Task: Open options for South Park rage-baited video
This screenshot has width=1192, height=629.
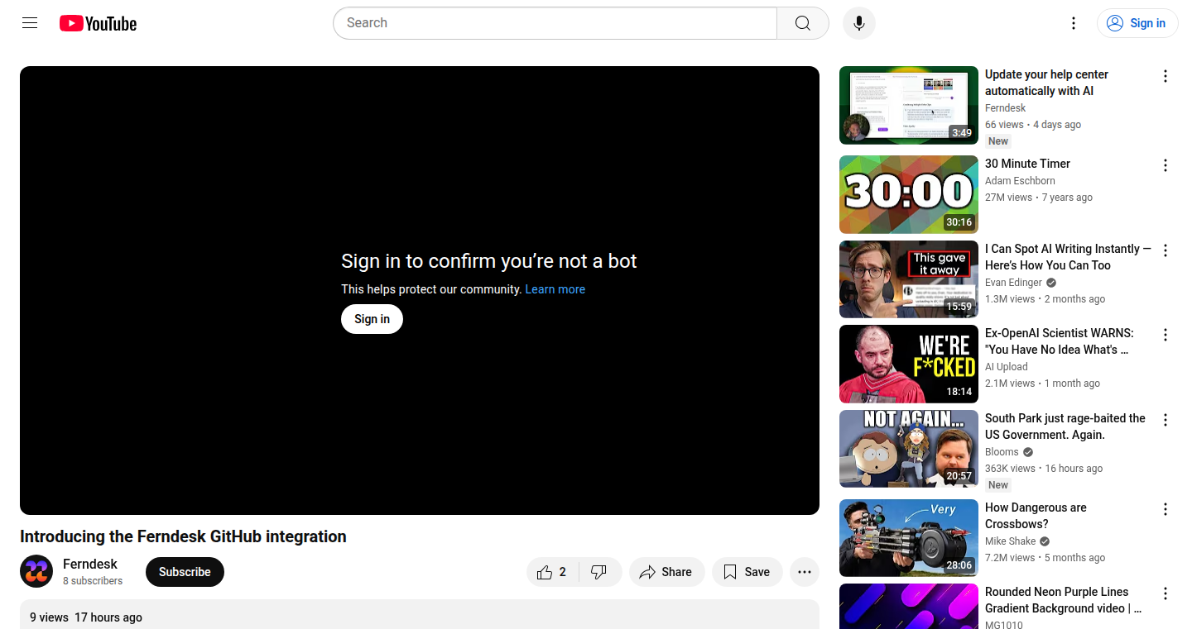Action: (1166, 420)
